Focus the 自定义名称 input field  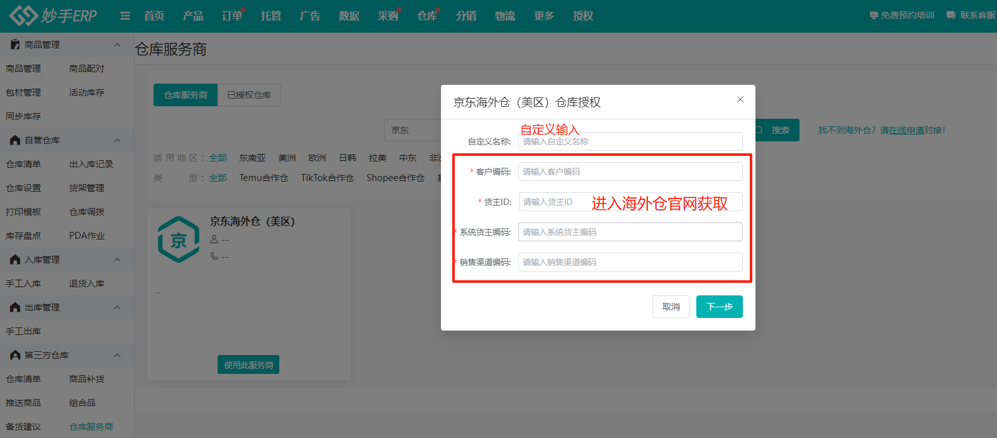(x=630, y=141)
